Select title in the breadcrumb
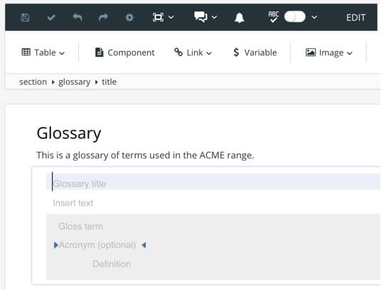Screen dimensions: 381x290 click(x=109, y=82)
